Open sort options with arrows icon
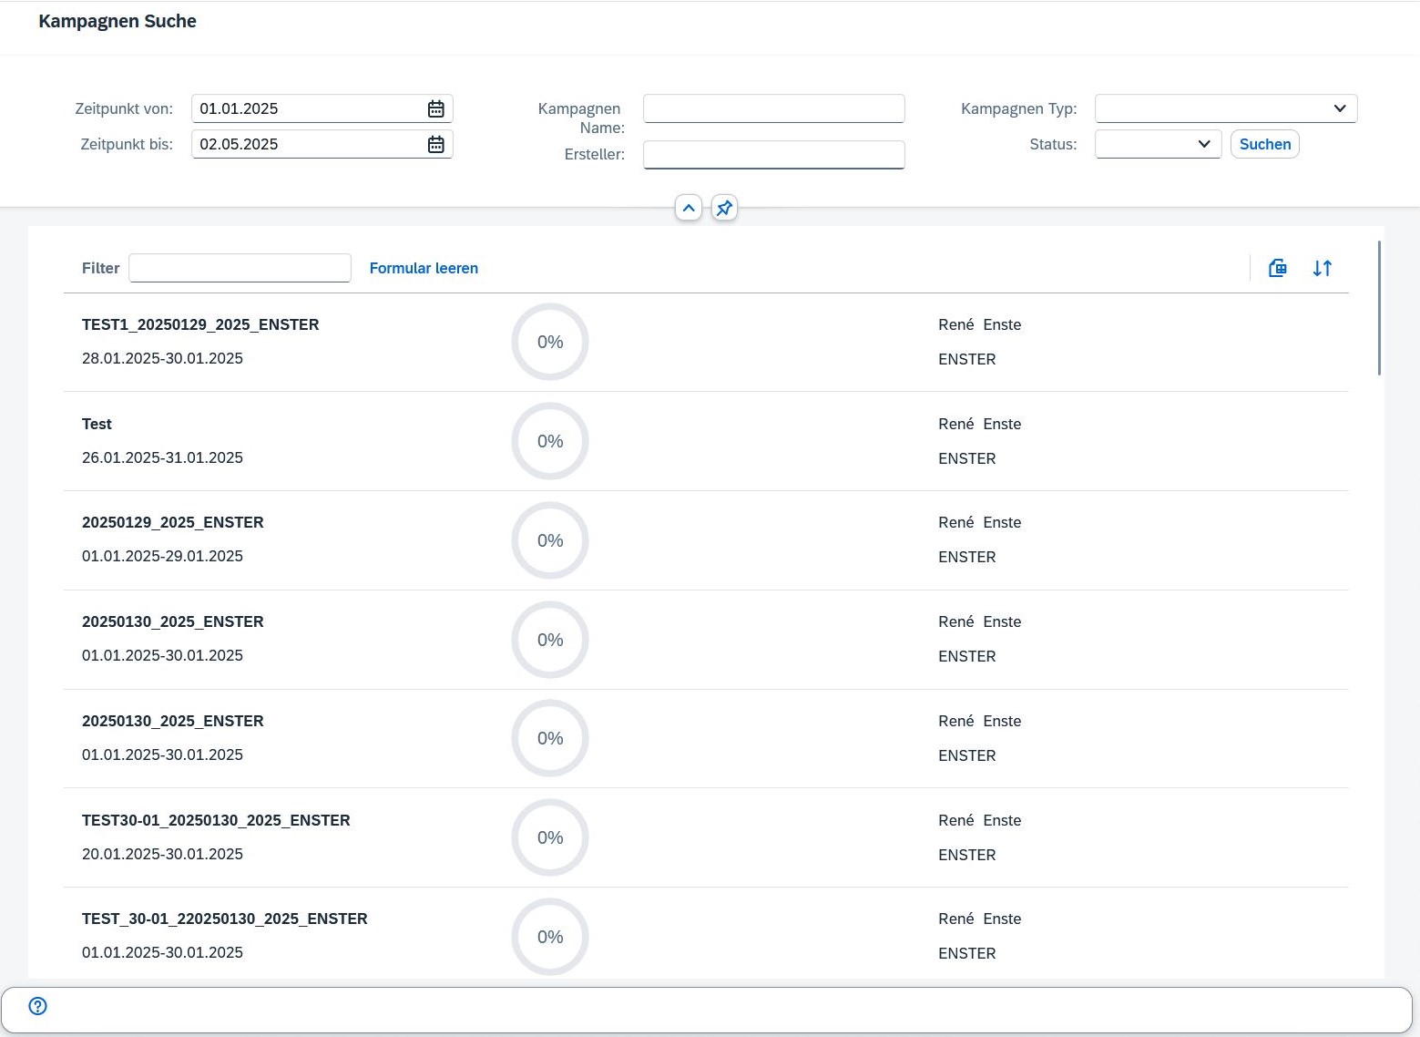This screenshot has height=1037, width=1420. (x=1322, y=268)
